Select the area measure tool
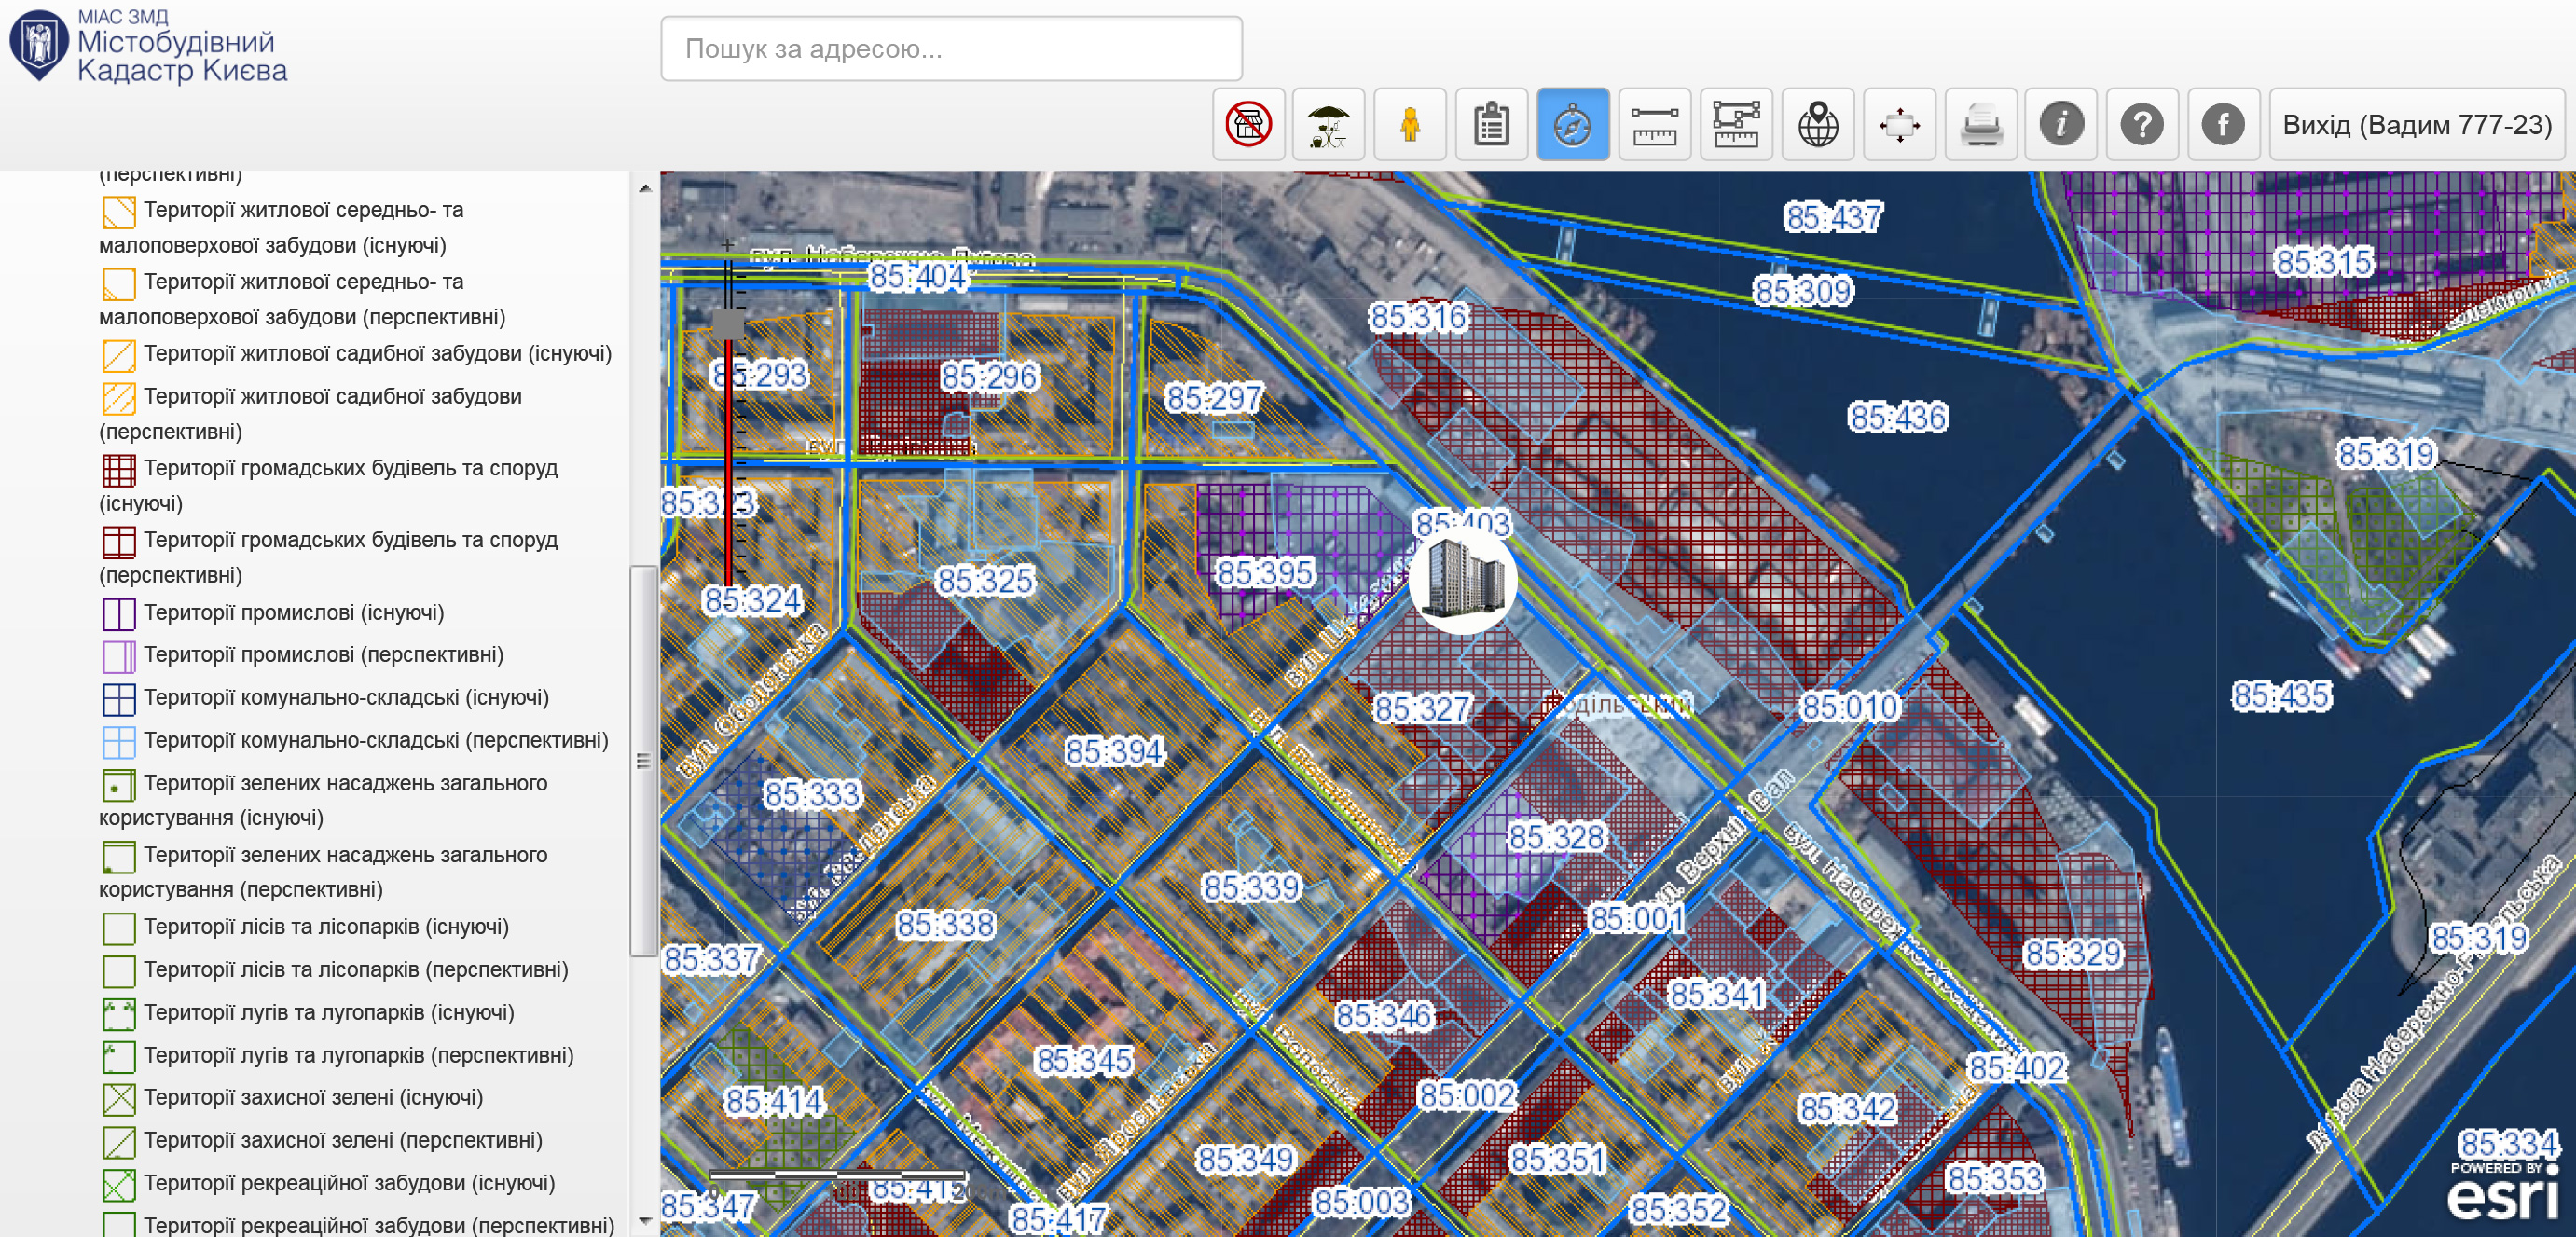2576x1237 pixels. coord(1736,125)
